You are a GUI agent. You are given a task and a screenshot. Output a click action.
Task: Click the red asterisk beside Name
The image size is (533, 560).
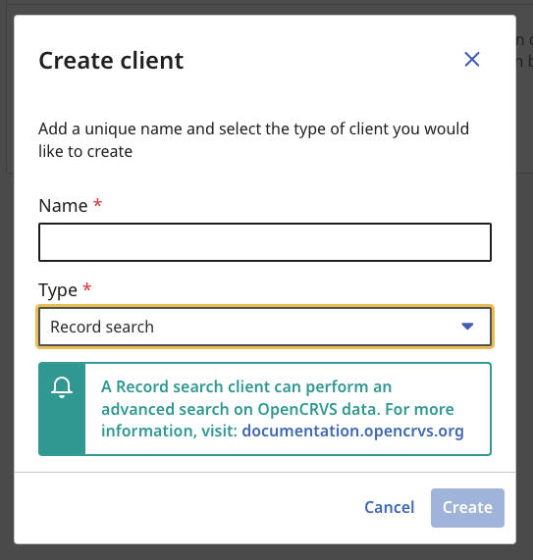(97, 204)
